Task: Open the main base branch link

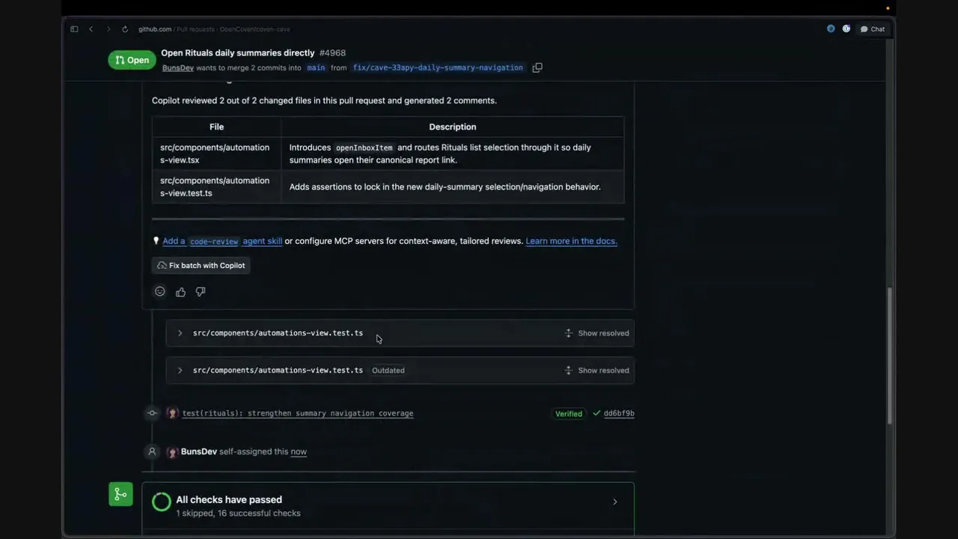Action: 316,67
